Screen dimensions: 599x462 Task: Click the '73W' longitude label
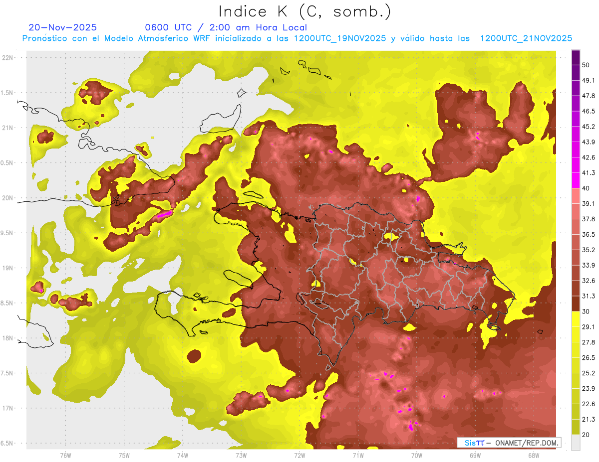coord(241,455)
